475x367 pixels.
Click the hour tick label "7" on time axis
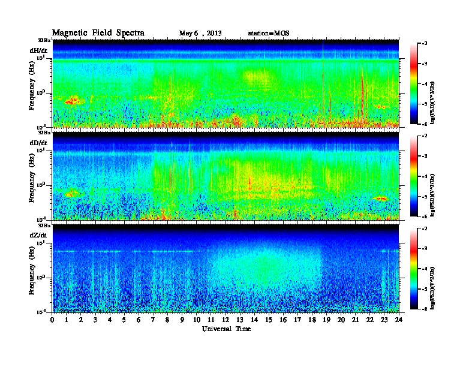pos(154,320)
